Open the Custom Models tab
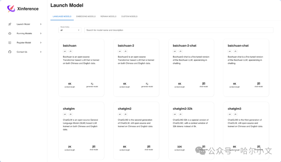 [129, 16]
